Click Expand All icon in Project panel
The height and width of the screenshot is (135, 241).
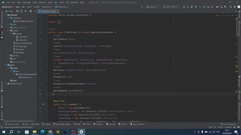(x=21, y=11)
